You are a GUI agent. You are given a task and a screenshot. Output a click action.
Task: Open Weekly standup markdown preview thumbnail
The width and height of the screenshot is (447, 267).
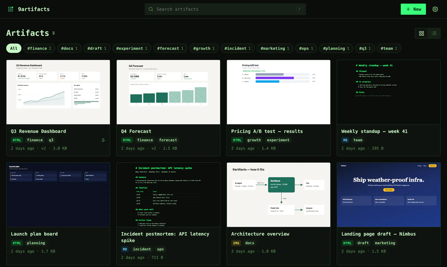[389, 92]
